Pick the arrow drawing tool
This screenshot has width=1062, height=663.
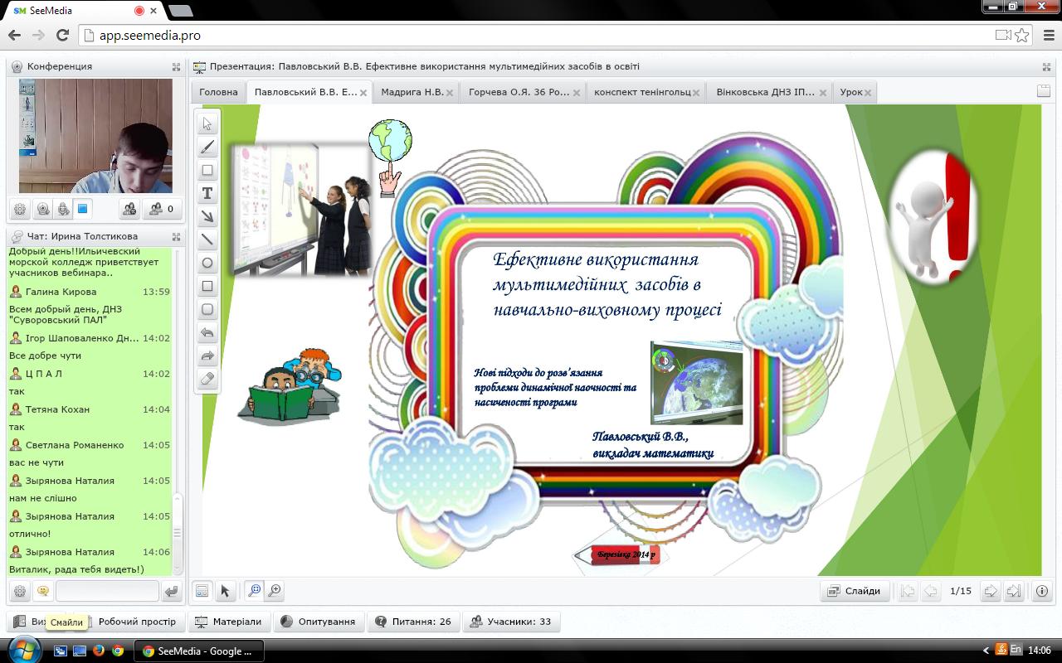(207, 217)
